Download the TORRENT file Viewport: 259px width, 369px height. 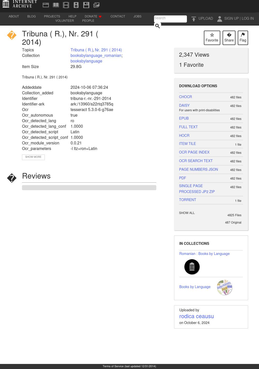187,200
